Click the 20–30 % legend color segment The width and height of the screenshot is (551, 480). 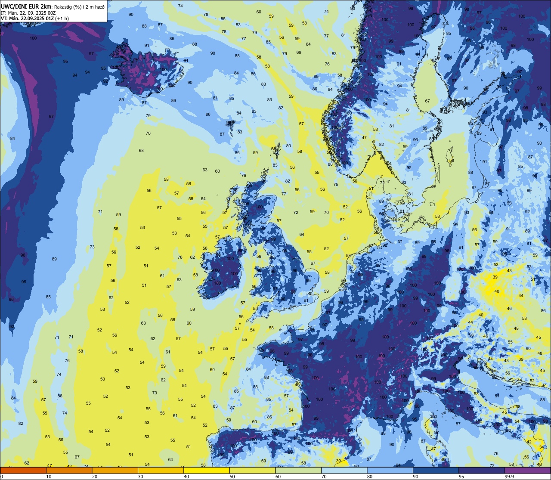(x=115, y=471)
